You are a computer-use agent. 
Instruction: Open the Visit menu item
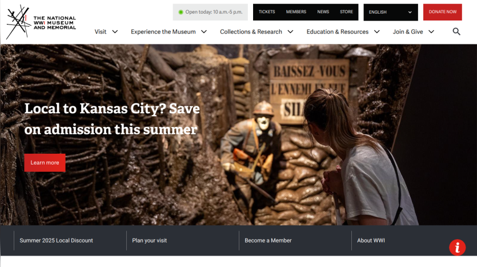[101, 31]
